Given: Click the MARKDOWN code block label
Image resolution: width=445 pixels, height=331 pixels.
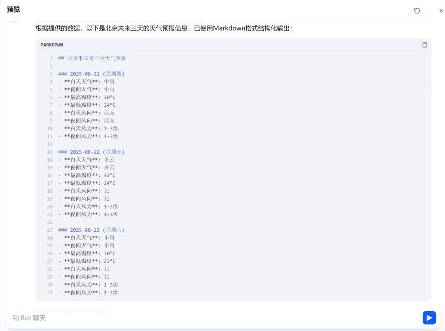Looking at the screenshot, I should pyautogui.click(x=52, y=45).
